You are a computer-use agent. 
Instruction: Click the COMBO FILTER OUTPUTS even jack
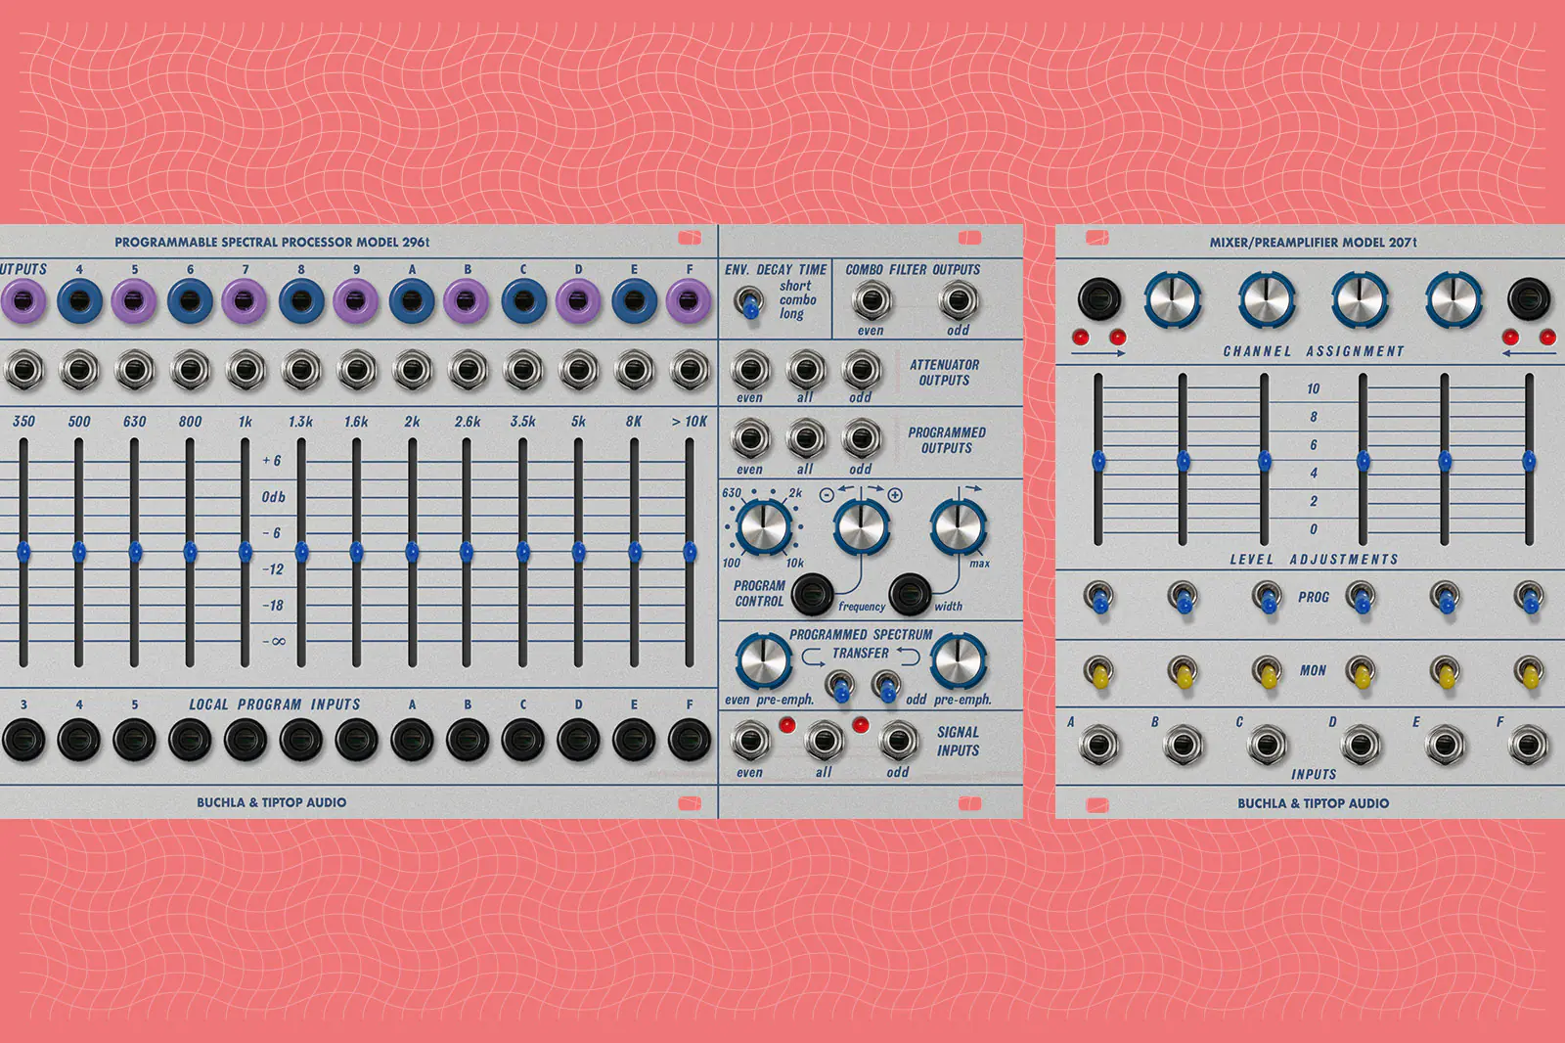871,300
